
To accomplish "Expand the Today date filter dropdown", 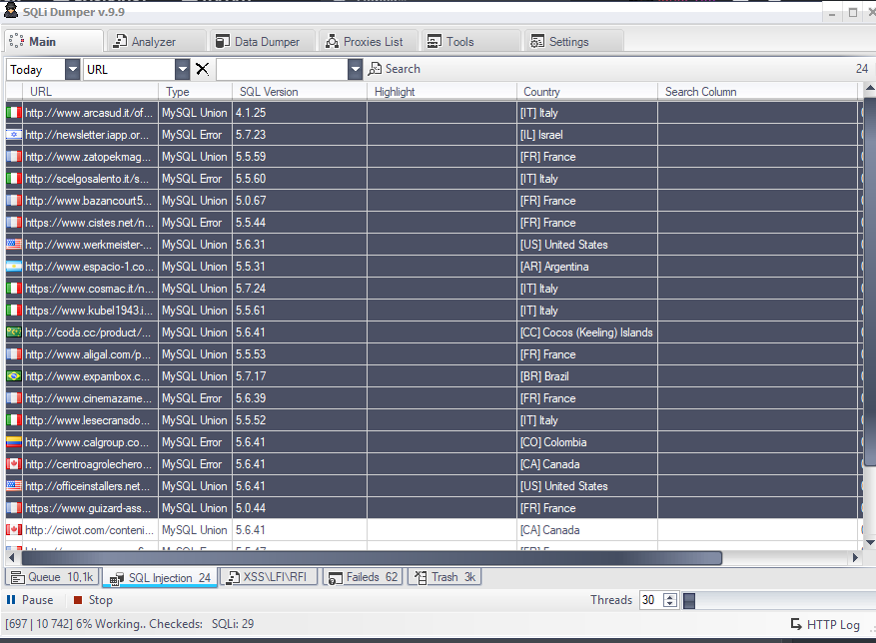I will [x=73, y=70].
